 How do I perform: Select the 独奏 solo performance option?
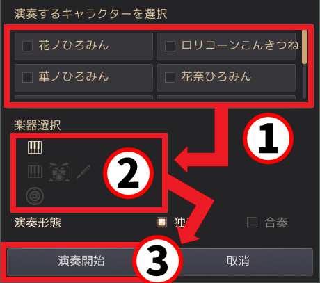coord(161,223)
